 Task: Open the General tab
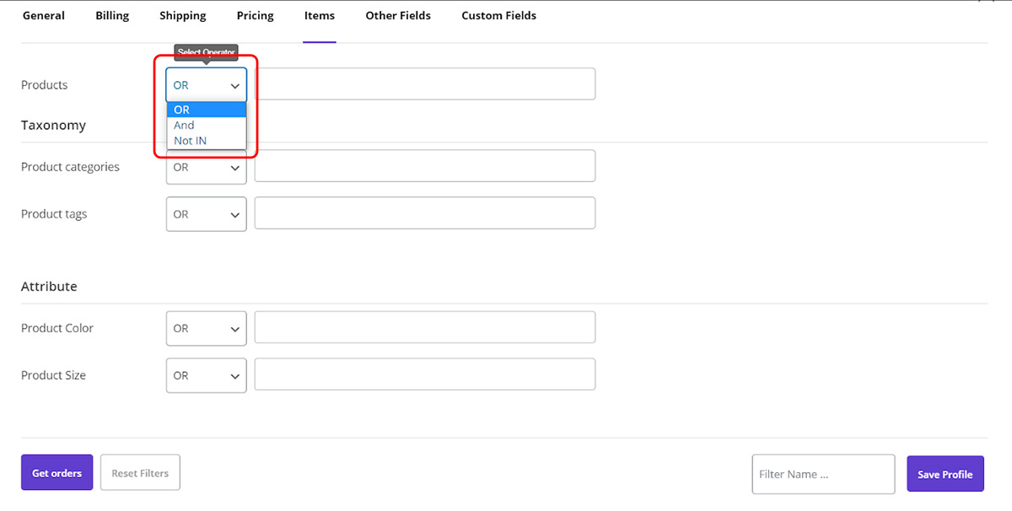[44, 16]
